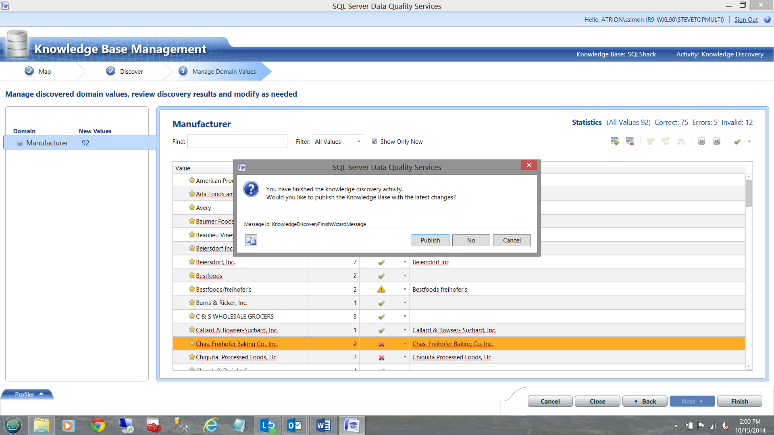Image resolution: width=774 pixels, height=435 pixels.
Task: Expand the arrow beside the checkmark toolbar icon
Action: point(749,141)
